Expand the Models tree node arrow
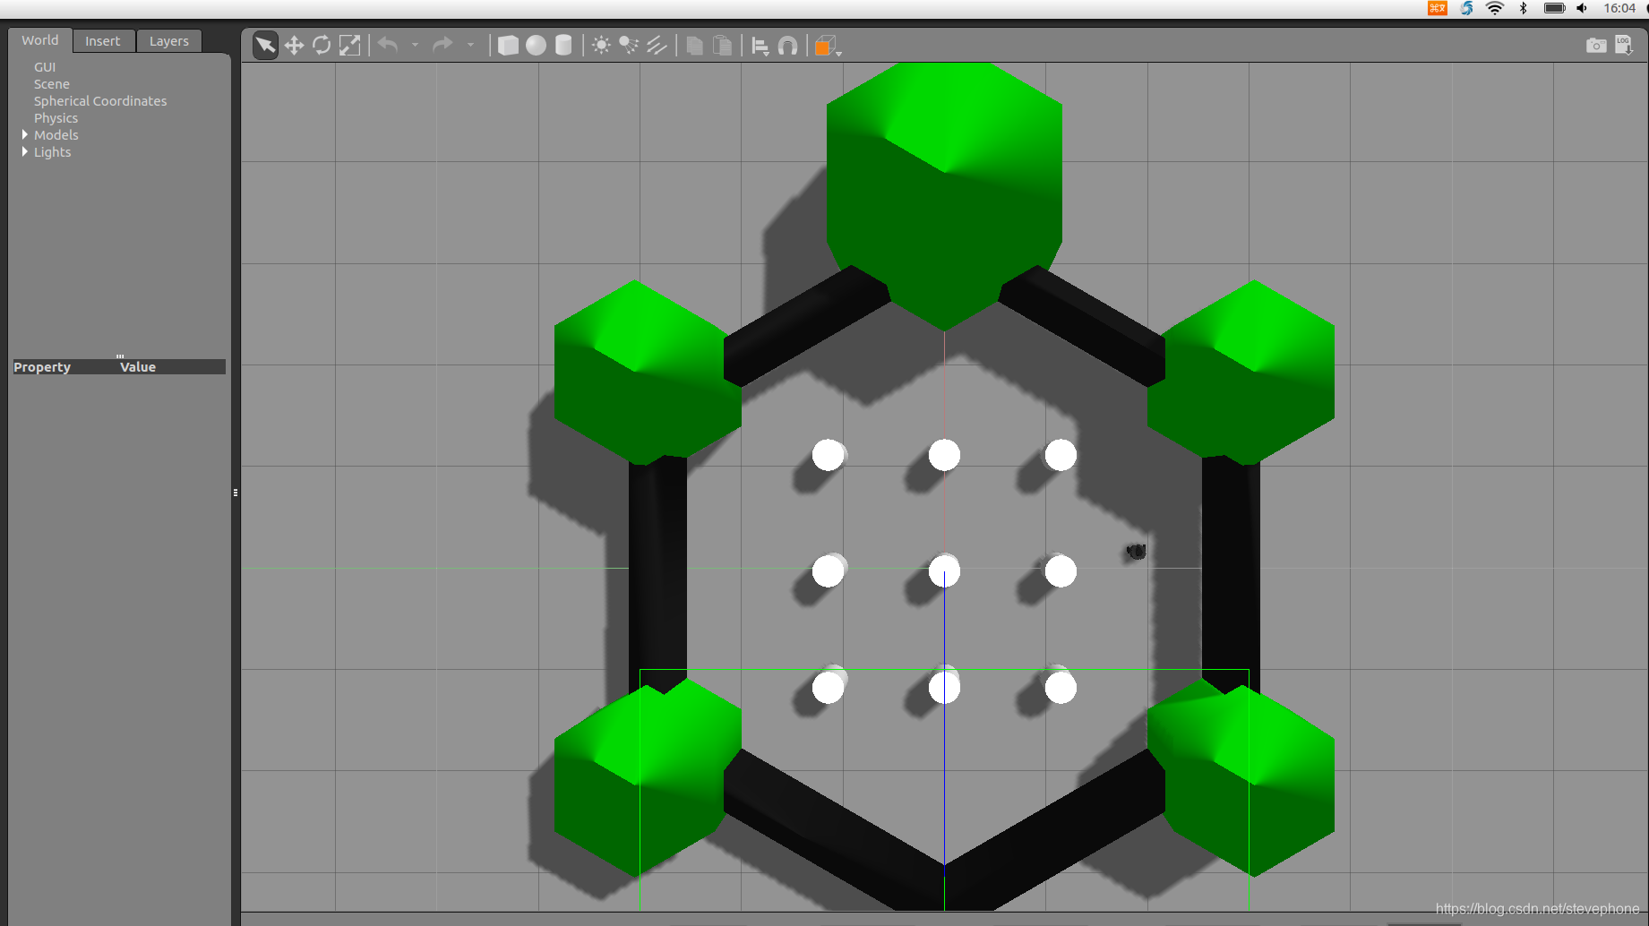Viewport: 1649px width, 926px height. click(24, 134)
